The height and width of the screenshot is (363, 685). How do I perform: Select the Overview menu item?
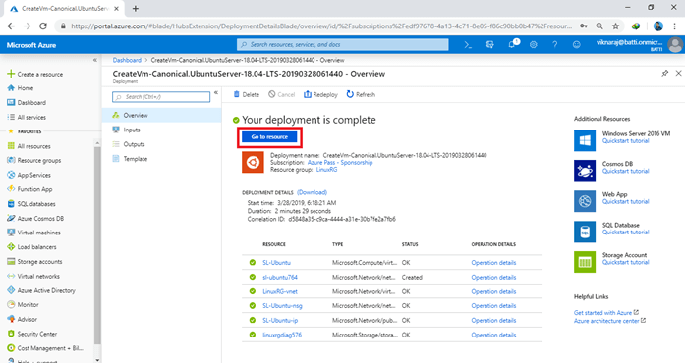click(x=161, y=115)
